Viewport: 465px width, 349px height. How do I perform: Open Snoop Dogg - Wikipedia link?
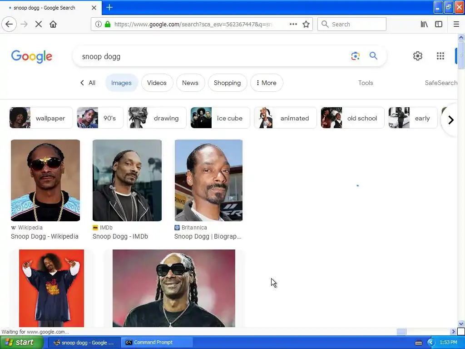(x=45, y=236)
